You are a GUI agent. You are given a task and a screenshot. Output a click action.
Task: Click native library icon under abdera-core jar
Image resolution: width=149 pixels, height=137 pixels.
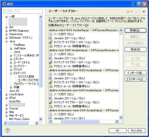51,62
